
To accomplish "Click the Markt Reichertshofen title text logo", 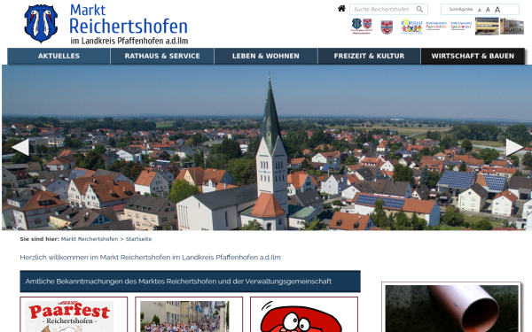I will tap(129, 23).
